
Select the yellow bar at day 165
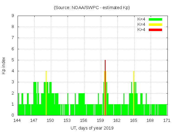[133, 93]
